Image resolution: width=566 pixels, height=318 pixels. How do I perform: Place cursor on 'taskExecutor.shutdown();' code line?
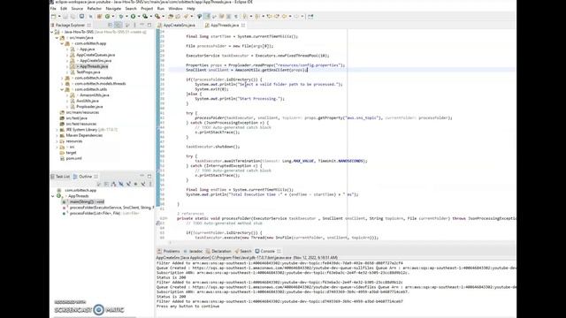click(212, 147)
